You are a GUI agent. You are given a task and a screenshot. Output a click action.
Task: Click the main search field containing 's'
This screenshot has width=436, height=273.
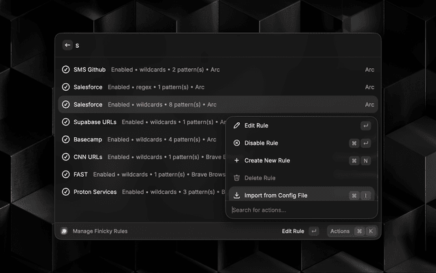coord(225,46)
